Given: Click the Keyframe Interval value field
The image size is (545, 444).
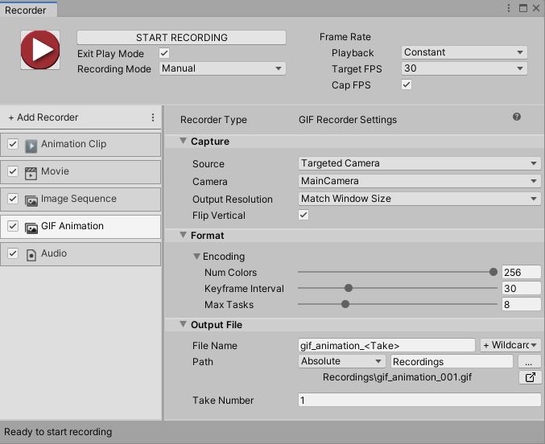Looking at the screenshot, I should pos(521,288).
